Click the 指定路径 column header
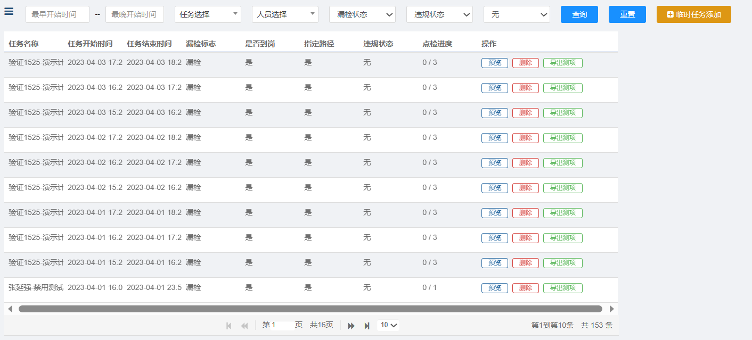This screenshot has width=752, height=340. point(319,44)
